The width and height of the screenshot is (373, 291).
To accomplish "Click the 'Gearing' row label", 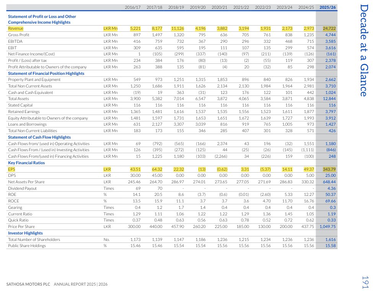I will 15,207.
